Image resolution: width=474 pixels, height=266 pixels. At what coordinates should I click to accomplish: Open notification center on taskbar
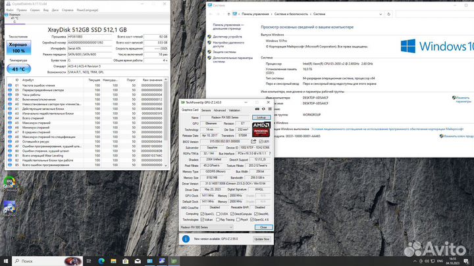466,261
